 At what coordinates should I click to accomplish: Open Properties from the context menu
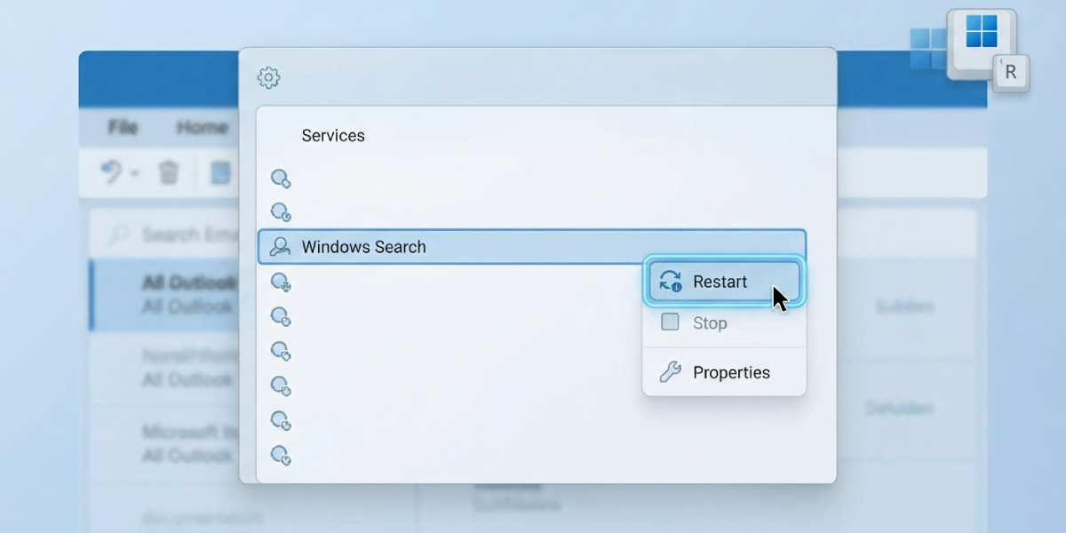pos(724,372)
